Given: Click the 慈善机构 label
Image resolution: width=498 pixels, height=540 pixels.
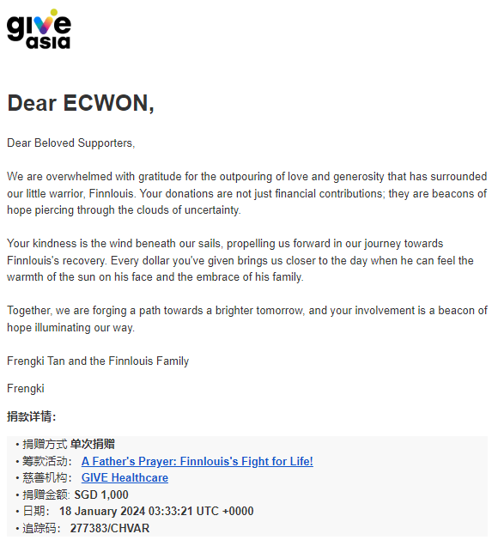Looking at the screenshot, I should click(x=47, y=477).
